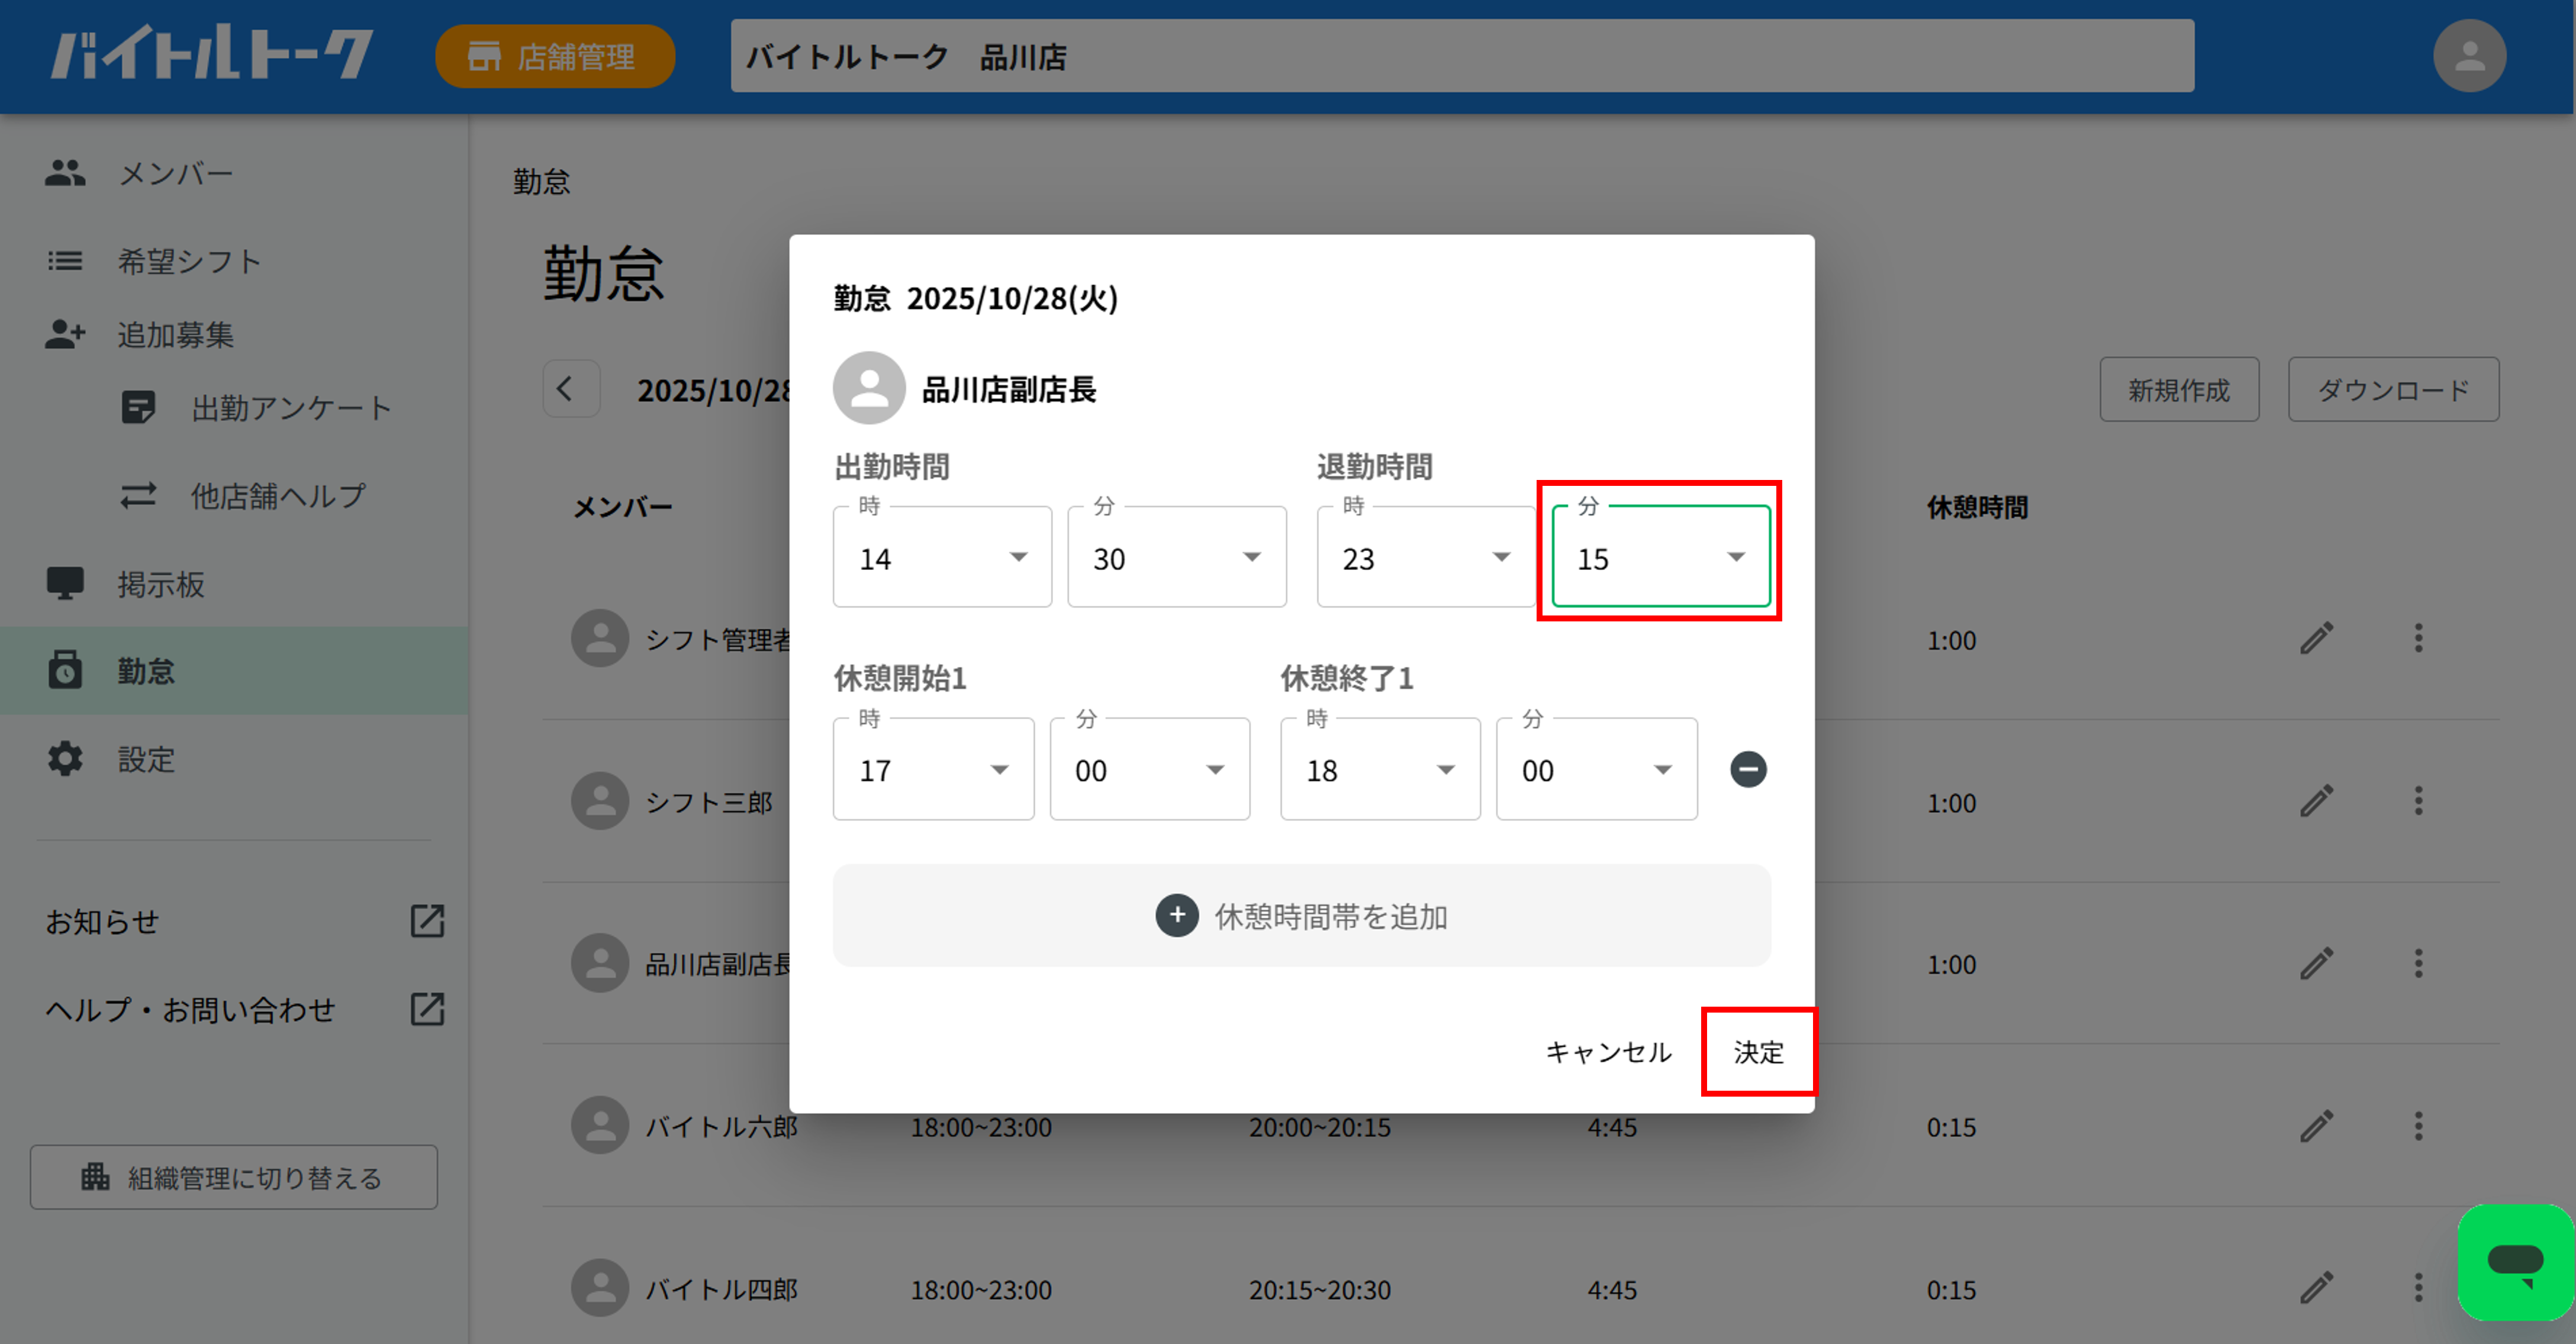Image resolution: width=2576 pixels, height=1344 pixels.
Task: Click the store name field バイトルトーク 品川店
Action: coord(1462,56)
